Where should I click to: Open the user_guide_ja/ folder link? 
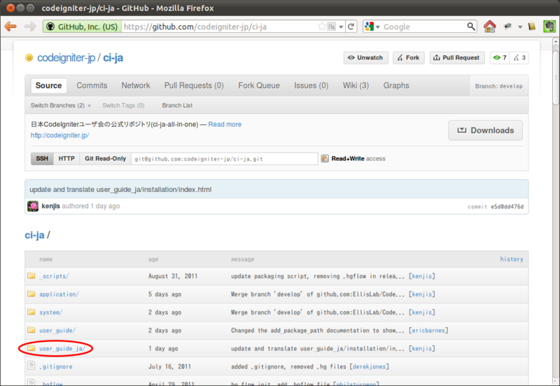pyautogui.click(x=62, y=348)
